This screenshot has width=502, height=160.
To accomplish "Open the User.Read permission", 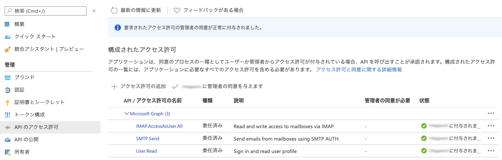I will [146, 151].
